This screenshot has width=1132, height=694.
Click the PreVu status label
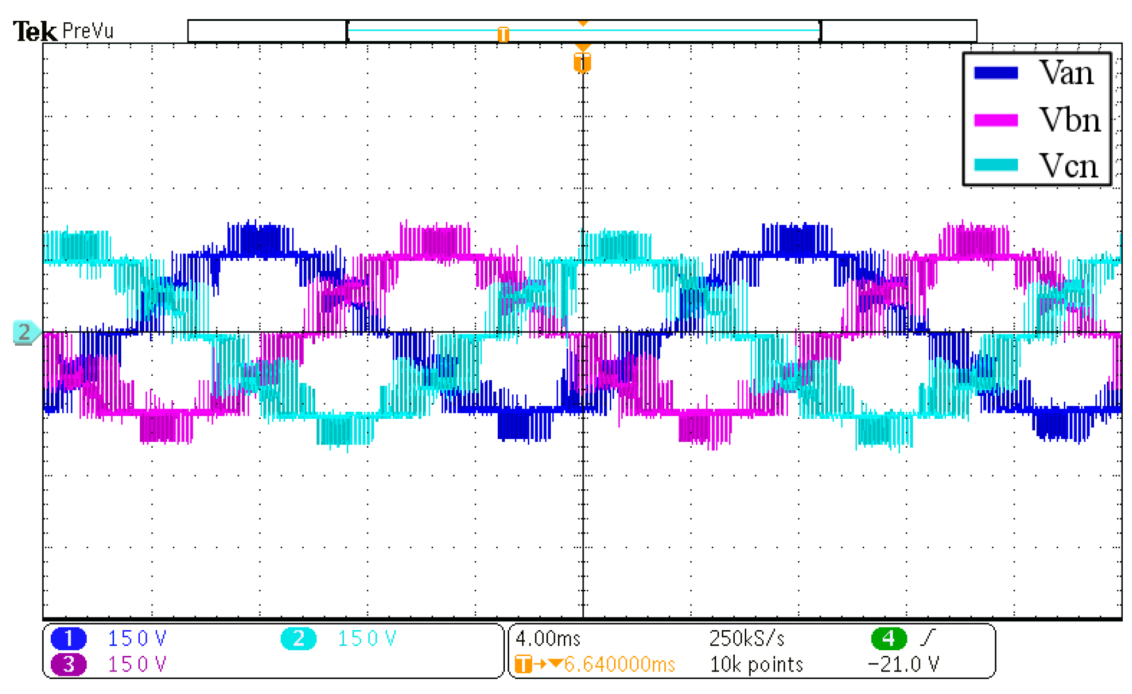88,31
